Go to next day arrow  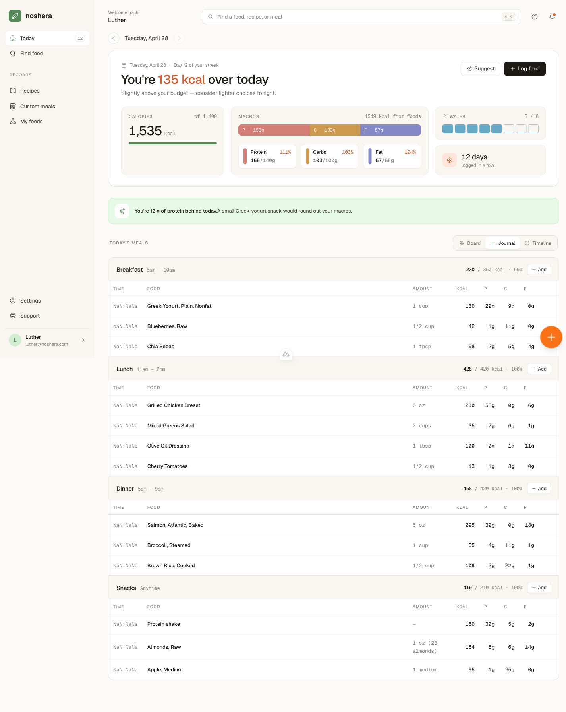(x=179, y=38)
